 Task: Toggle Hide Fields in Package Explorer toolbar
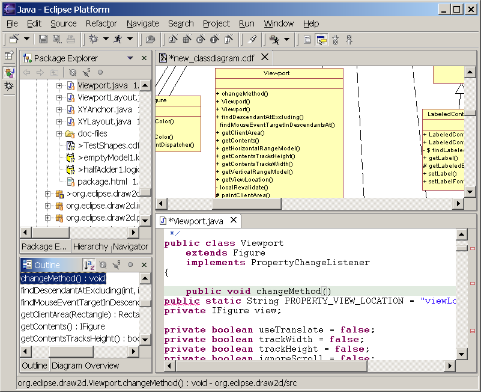[x=73, y=73]
